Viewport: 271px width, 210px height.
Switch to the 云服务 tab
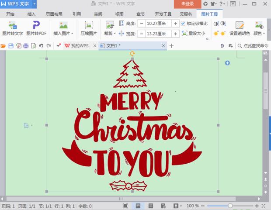pos(186,14)
